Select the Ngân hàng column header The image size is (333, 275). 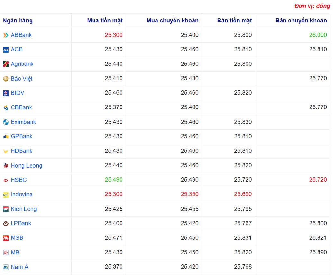(x=18, y=21)
